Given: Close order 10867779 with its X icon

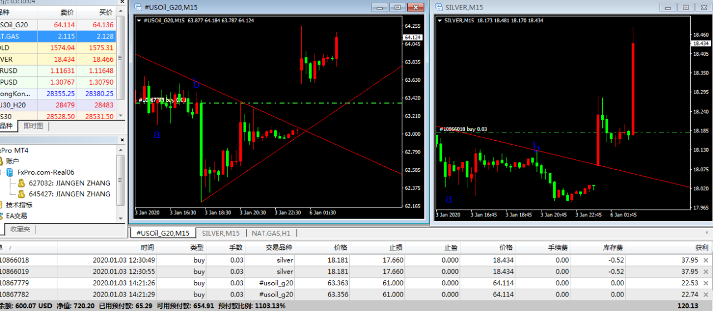Looking at the screenshot, I should coord(706,283).
